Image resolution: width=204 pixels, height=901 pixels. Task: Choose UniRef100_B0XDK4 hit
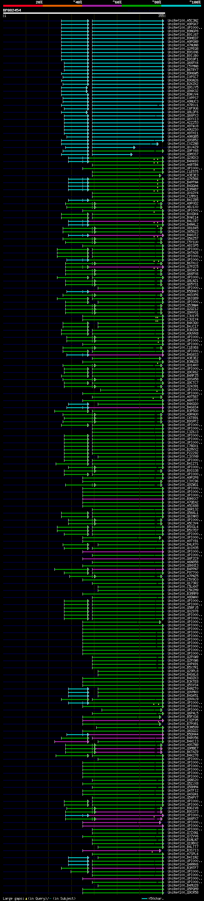click(x=183, y=214)
